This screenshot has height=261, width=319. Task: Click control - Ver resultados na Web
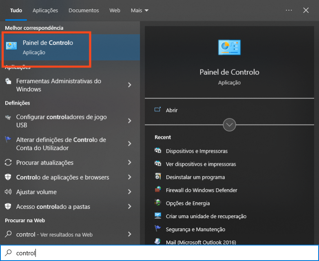pos(54,234)
